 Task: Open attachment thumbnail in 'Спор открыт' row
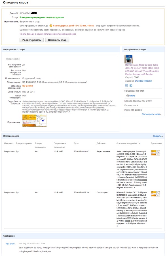155,194
